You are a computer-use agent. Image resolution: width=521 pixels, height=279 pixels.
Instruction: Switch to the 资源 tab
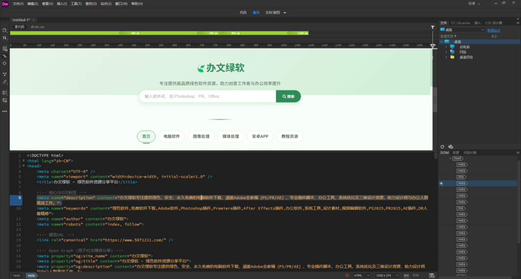click(x=455, y=152)
